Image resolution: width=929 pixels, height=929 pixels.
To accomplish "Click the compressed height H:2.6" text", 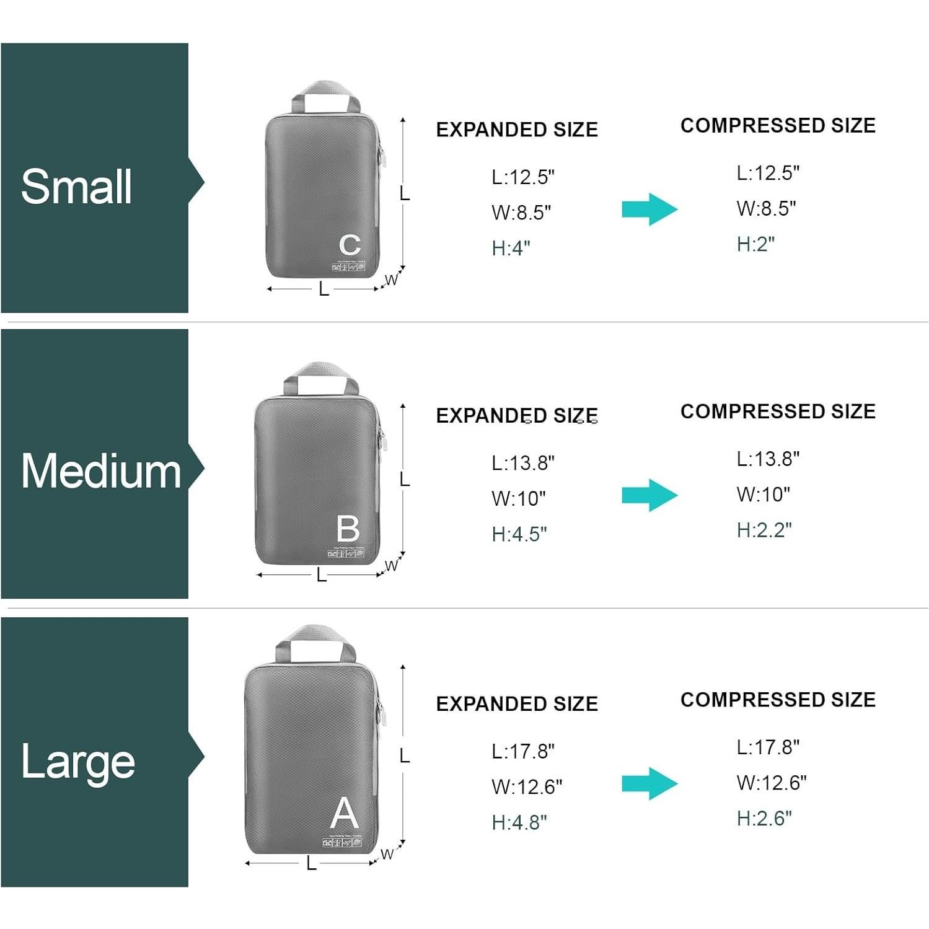I will pos(764,818).
